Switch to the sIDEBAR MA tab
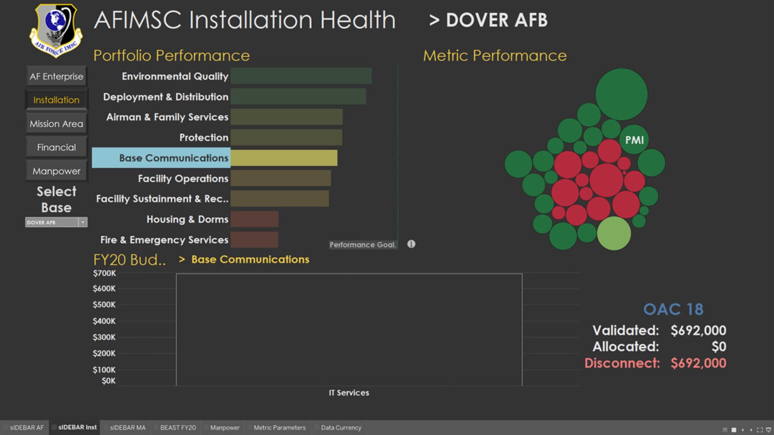This screenshot has width=774, height=435. click(x=126, y=427)
